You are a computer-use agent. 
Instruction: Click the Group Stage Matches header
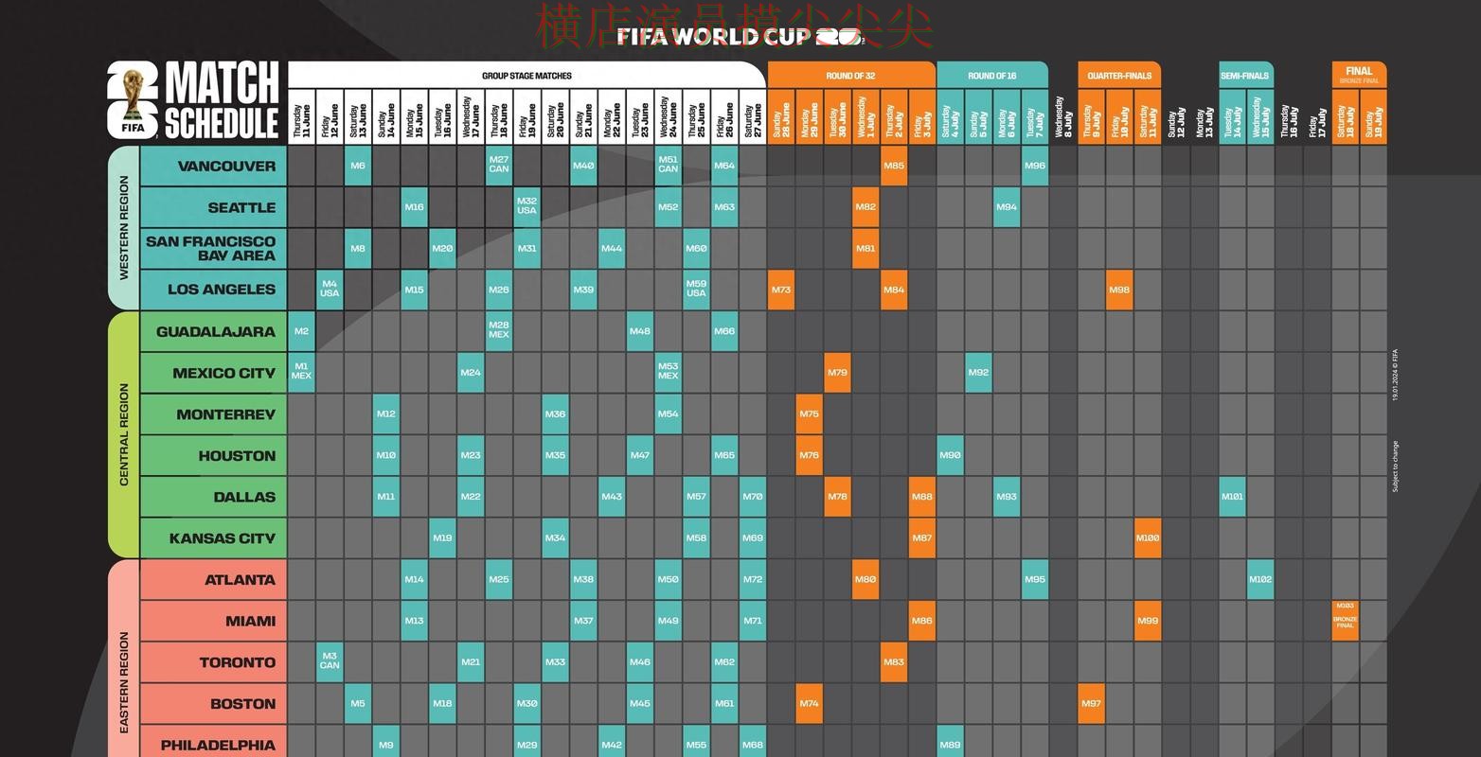point(526,76)
